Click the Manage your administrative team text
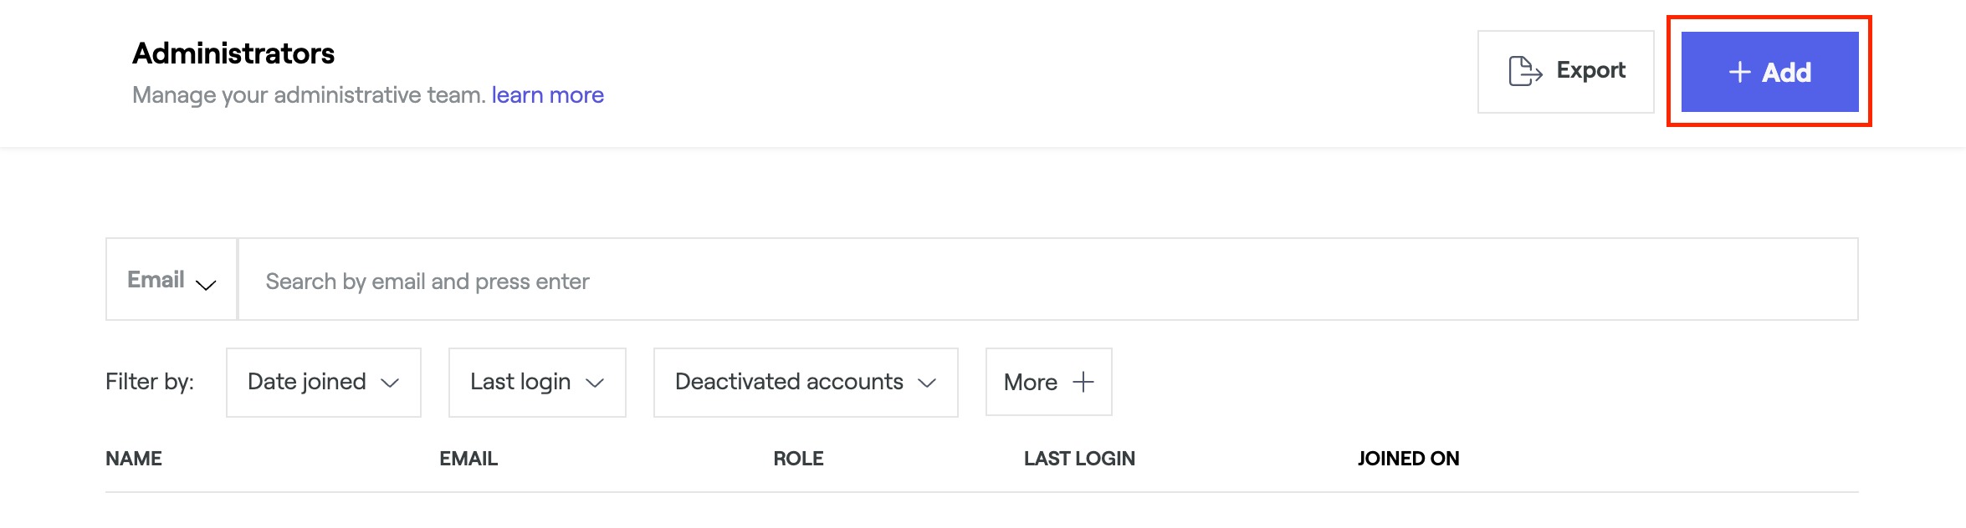The height and width of the screenshot is (528, 1966). [x=309, y=95]
